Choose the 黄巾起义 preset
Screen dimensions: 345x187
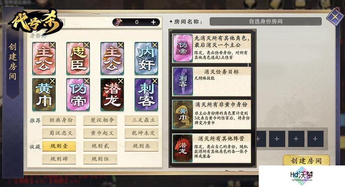[x=100, y=133]
